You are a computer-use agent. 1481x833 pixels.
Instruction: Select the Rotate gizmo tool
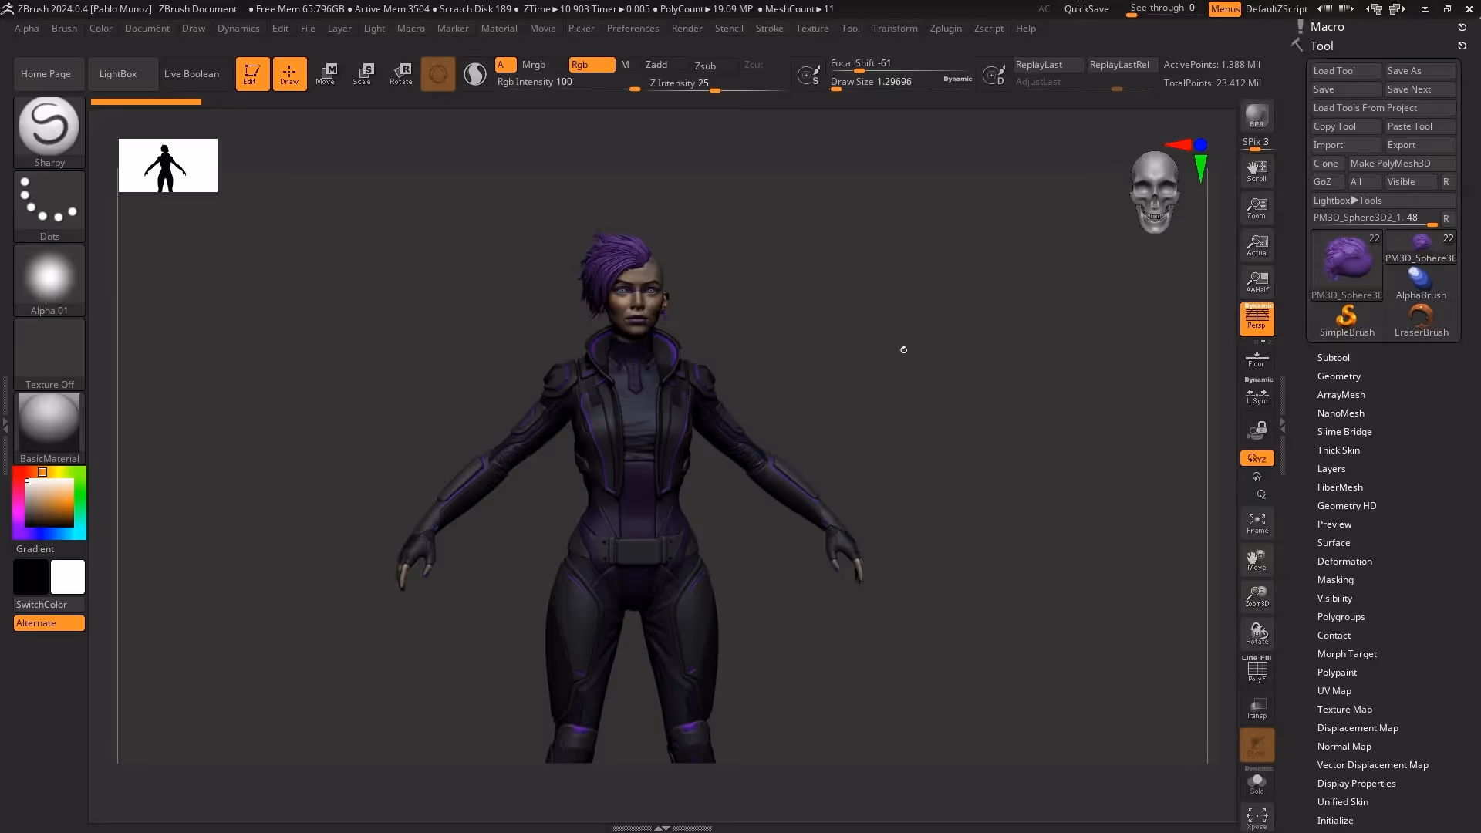[x=400, y=74]
